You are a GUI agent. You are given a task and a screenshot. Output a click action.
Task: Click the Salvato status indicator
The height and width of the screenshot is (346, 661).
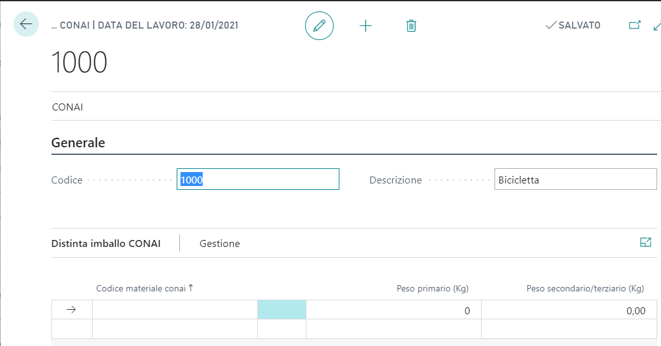(573, 25)
